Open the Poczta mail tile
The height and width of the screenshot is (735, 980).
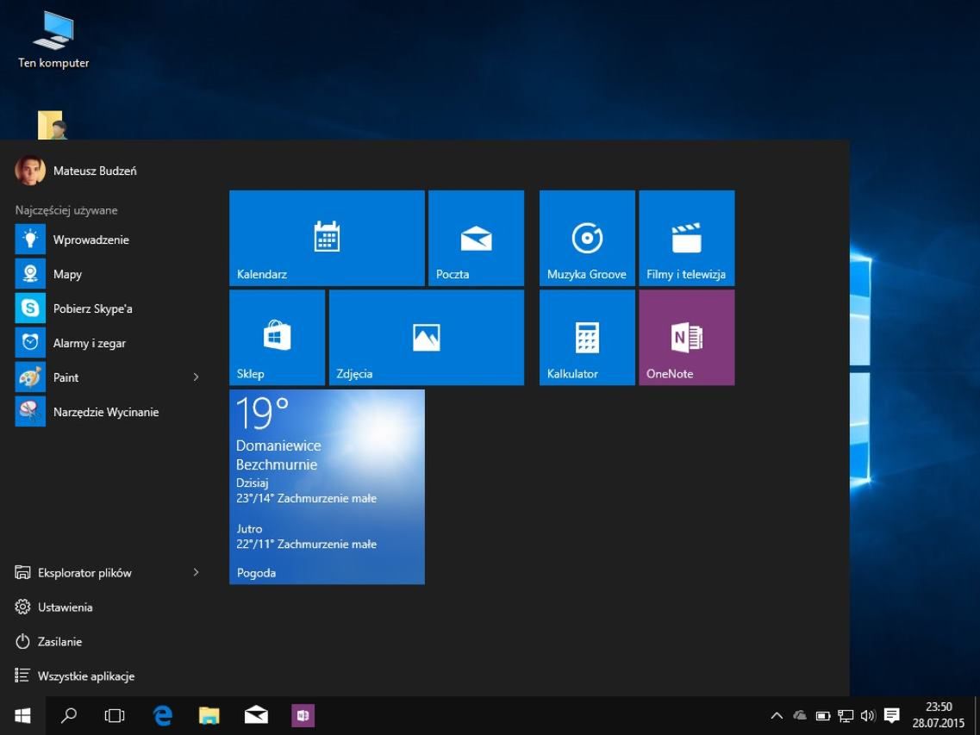(x=476, y=238)
